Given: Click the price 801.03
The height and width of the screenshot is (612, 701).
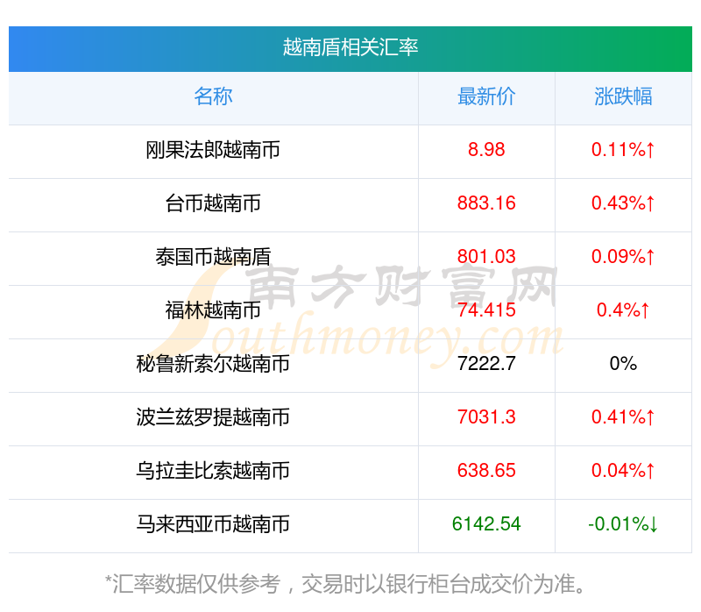Looking at the screenshot, I should click(486, 257).
